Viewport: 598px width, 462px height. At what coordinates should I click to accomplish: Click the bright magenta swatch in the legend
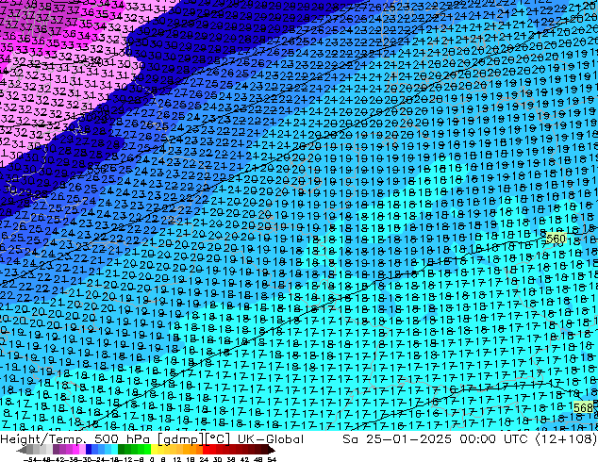click(75, 450)
